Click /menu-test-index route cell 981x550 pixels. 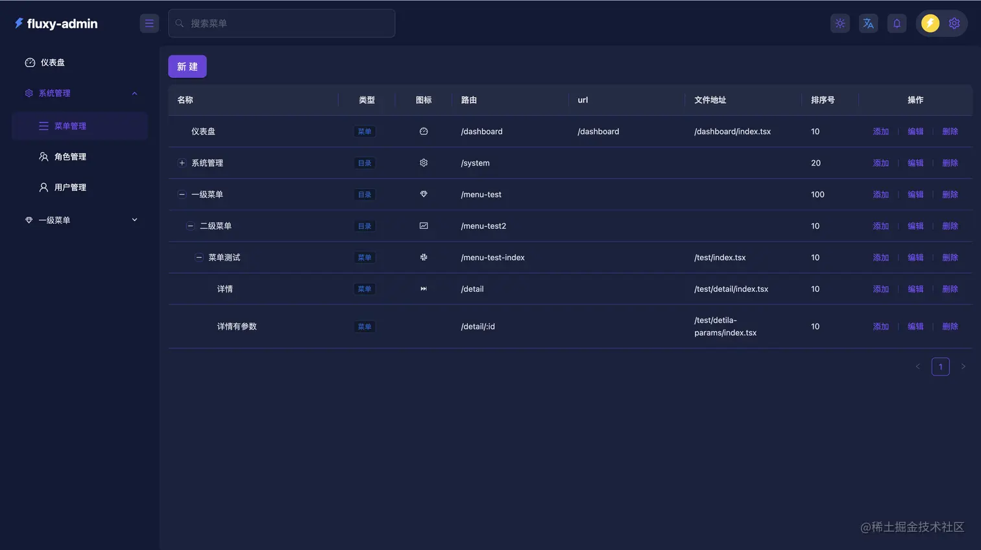(x=492, y=257)
